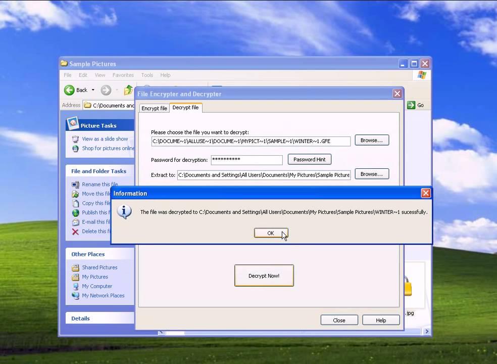Click the slide show icon
Image resolution: width=497 pixels, height=364 pixels.
75,139
